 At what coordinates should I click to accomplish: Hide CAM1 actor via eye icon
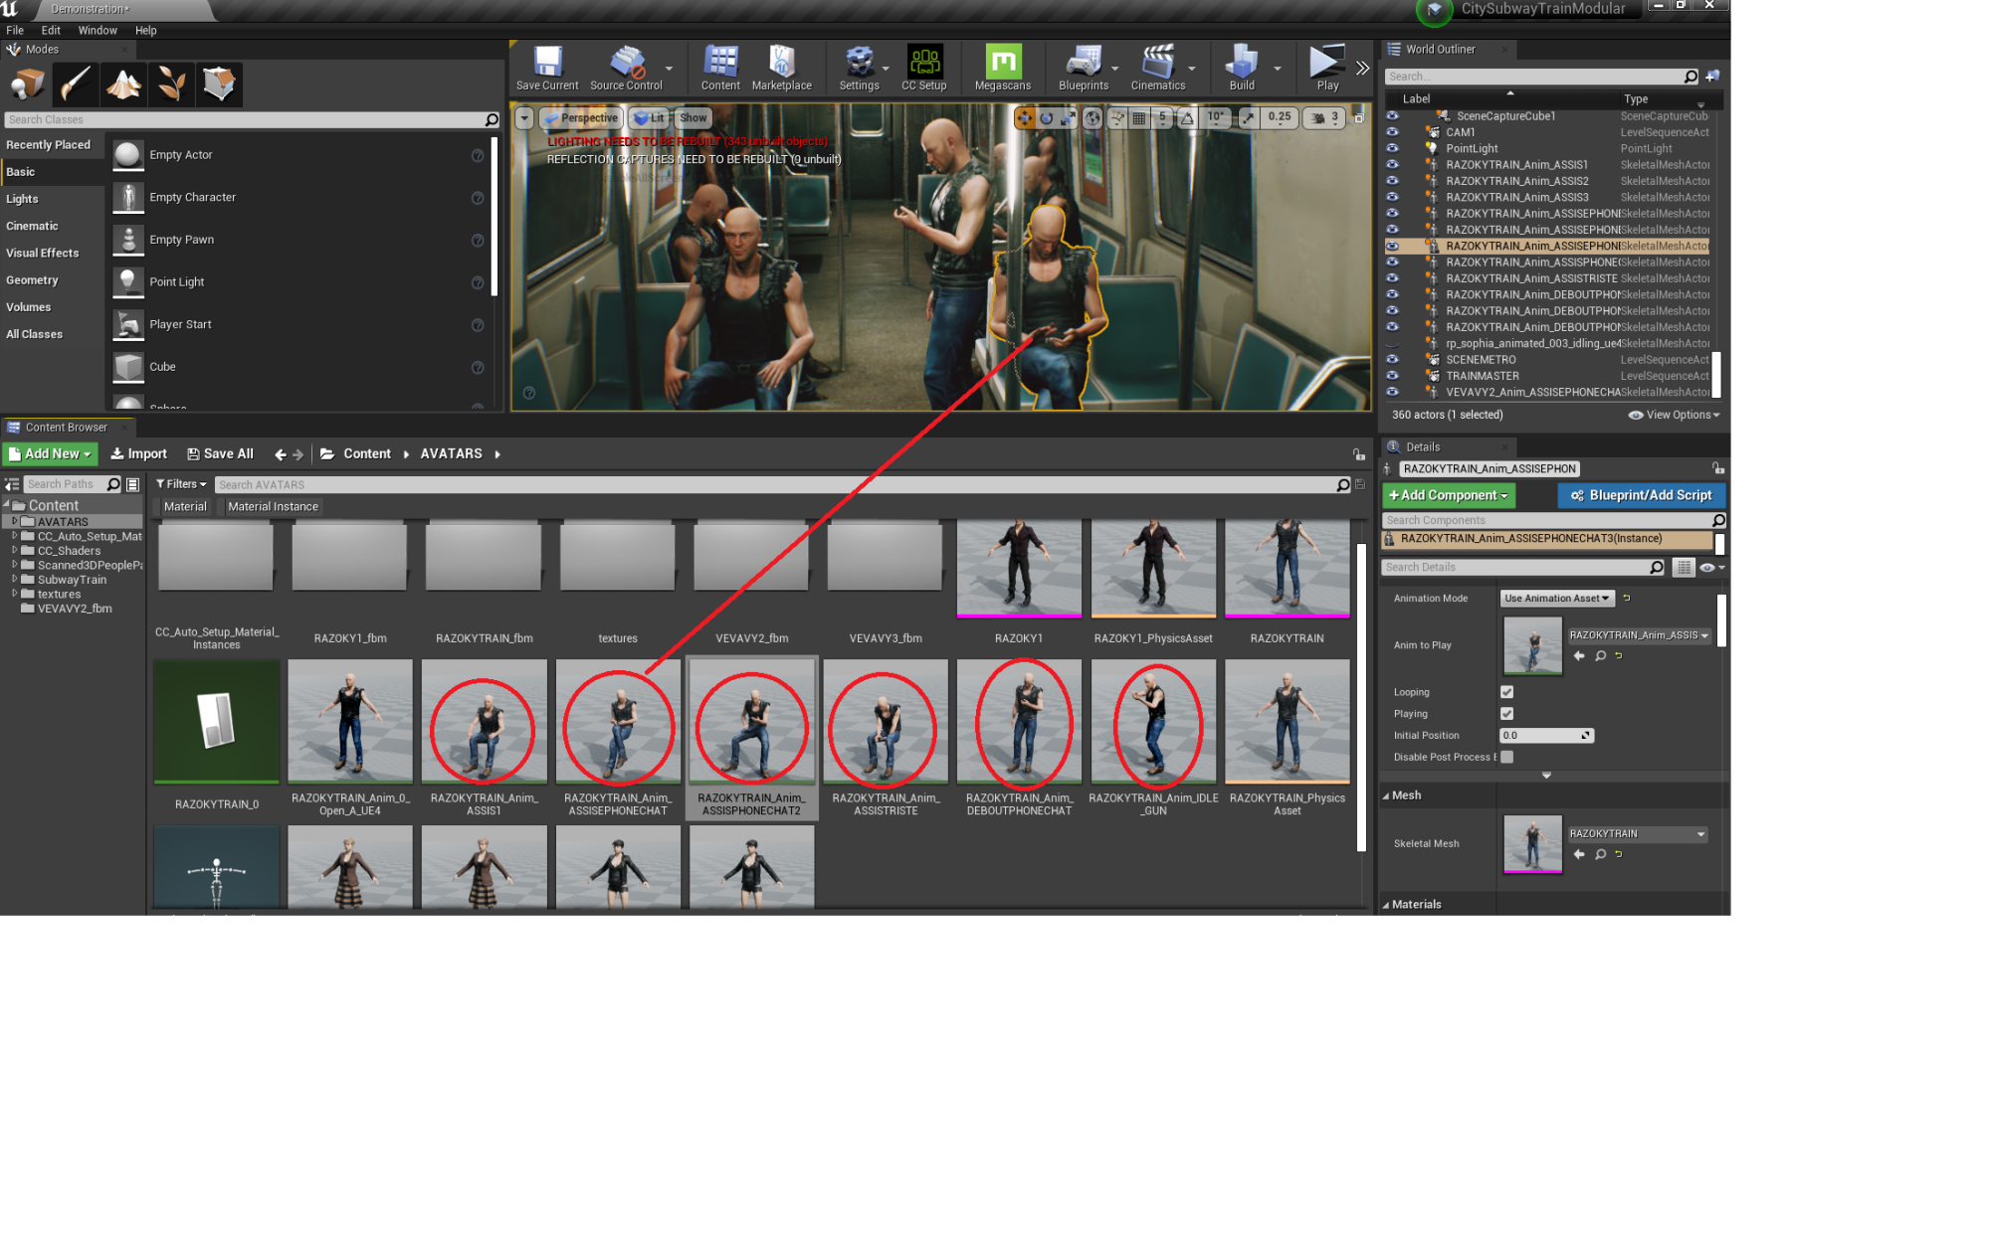coord(1392,132)
